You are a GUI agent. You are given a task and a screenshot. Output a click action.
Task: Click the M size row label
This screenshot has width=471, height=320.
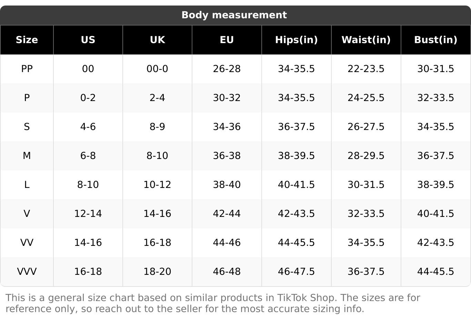click(x=27, y=156)
